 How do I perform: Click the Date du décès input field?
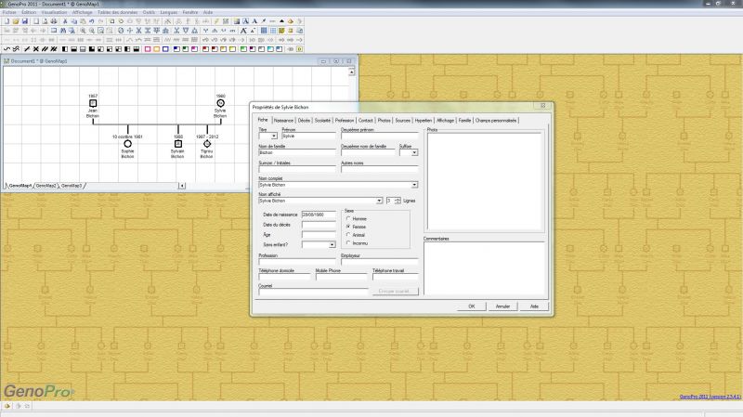tap(318, 224)
